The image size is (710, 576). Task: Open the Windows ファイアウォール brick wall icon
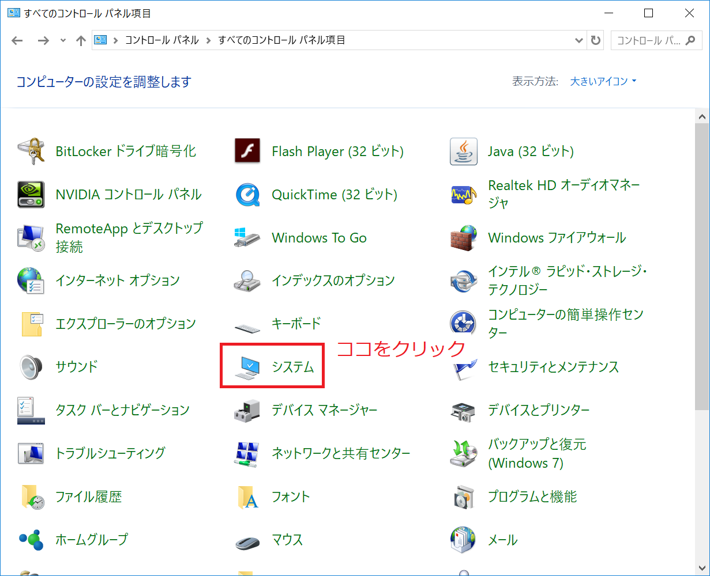(x=464, y=238)
